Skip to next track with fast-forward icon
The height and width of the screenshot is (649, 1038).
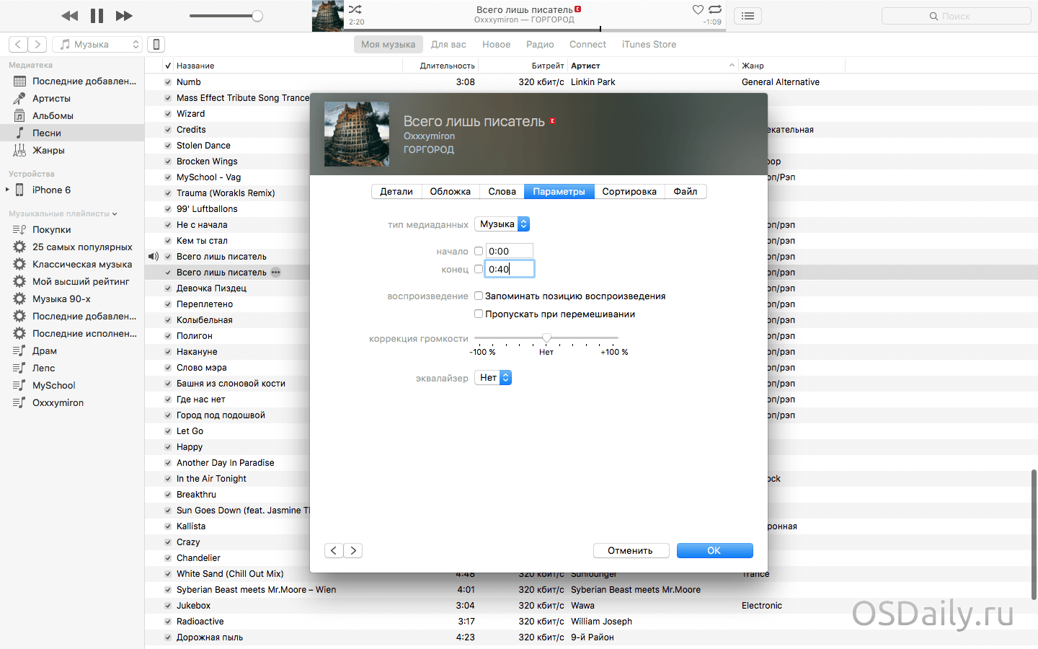point(124,16)
